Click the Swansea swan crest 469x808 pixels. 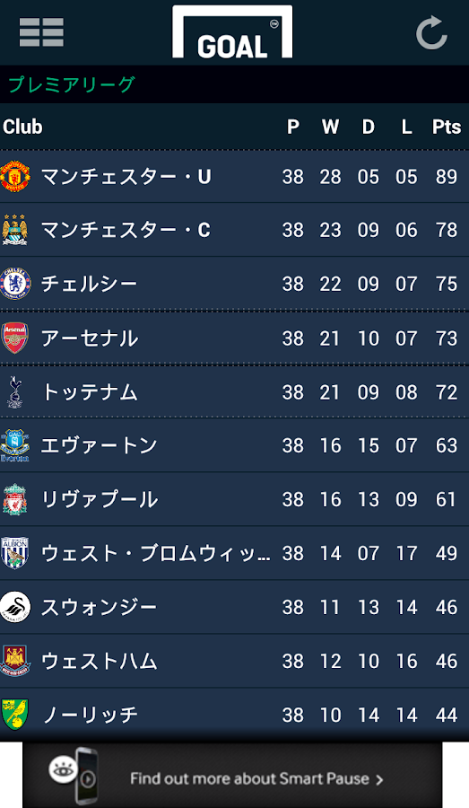[x=15, y=607]
